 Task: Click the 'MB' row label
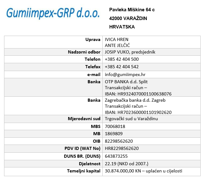pos(97,134)
